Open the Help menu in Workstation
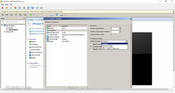This screenshot has height=93, width=175. click(x=25, y=15)
